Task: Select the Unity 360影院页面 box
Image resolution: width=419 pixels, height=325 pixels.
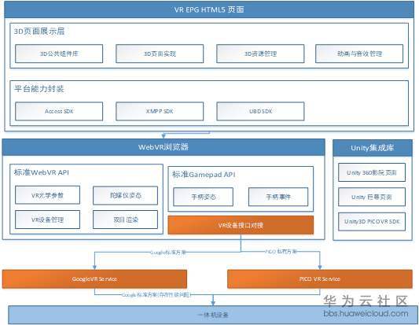Action: point(372,172)
